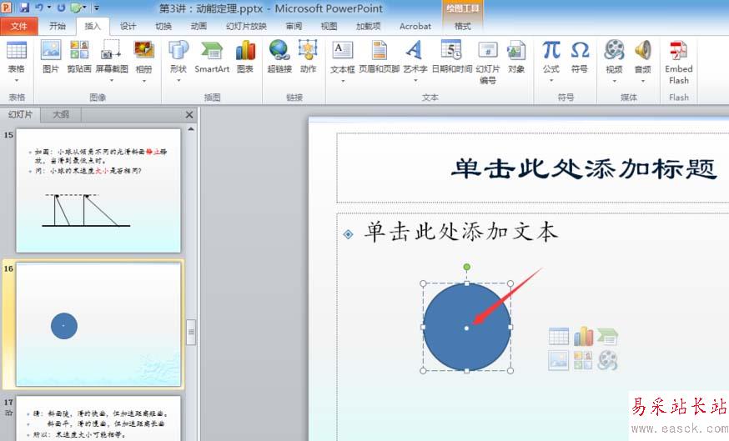Switch to the 开始 Home tab
This screenshot has height=441, width=729.
[x=58, y=26]
